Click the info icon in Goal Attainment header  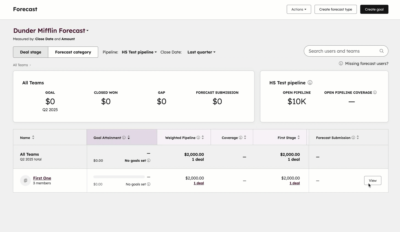coord(124,137)
